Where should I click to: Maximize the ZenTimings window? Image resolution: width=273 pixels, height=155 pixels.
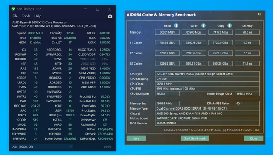(98, 9)
